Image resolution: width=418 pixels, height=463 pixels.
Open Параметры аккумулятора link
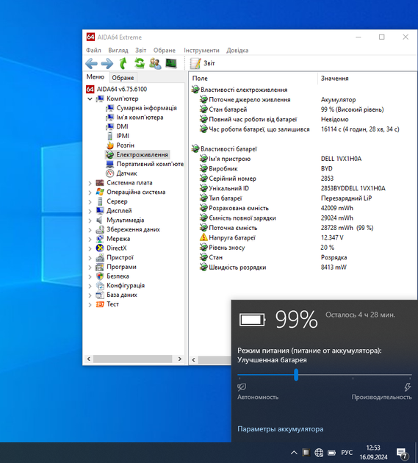tap(280, 429)
